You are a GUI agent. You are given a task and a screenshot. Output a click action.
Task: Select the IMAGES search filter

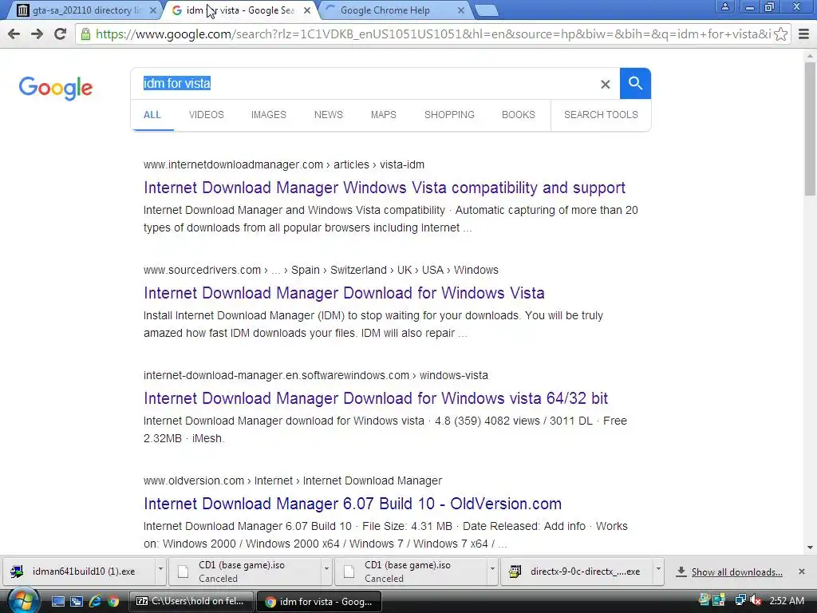click(269, 115)
